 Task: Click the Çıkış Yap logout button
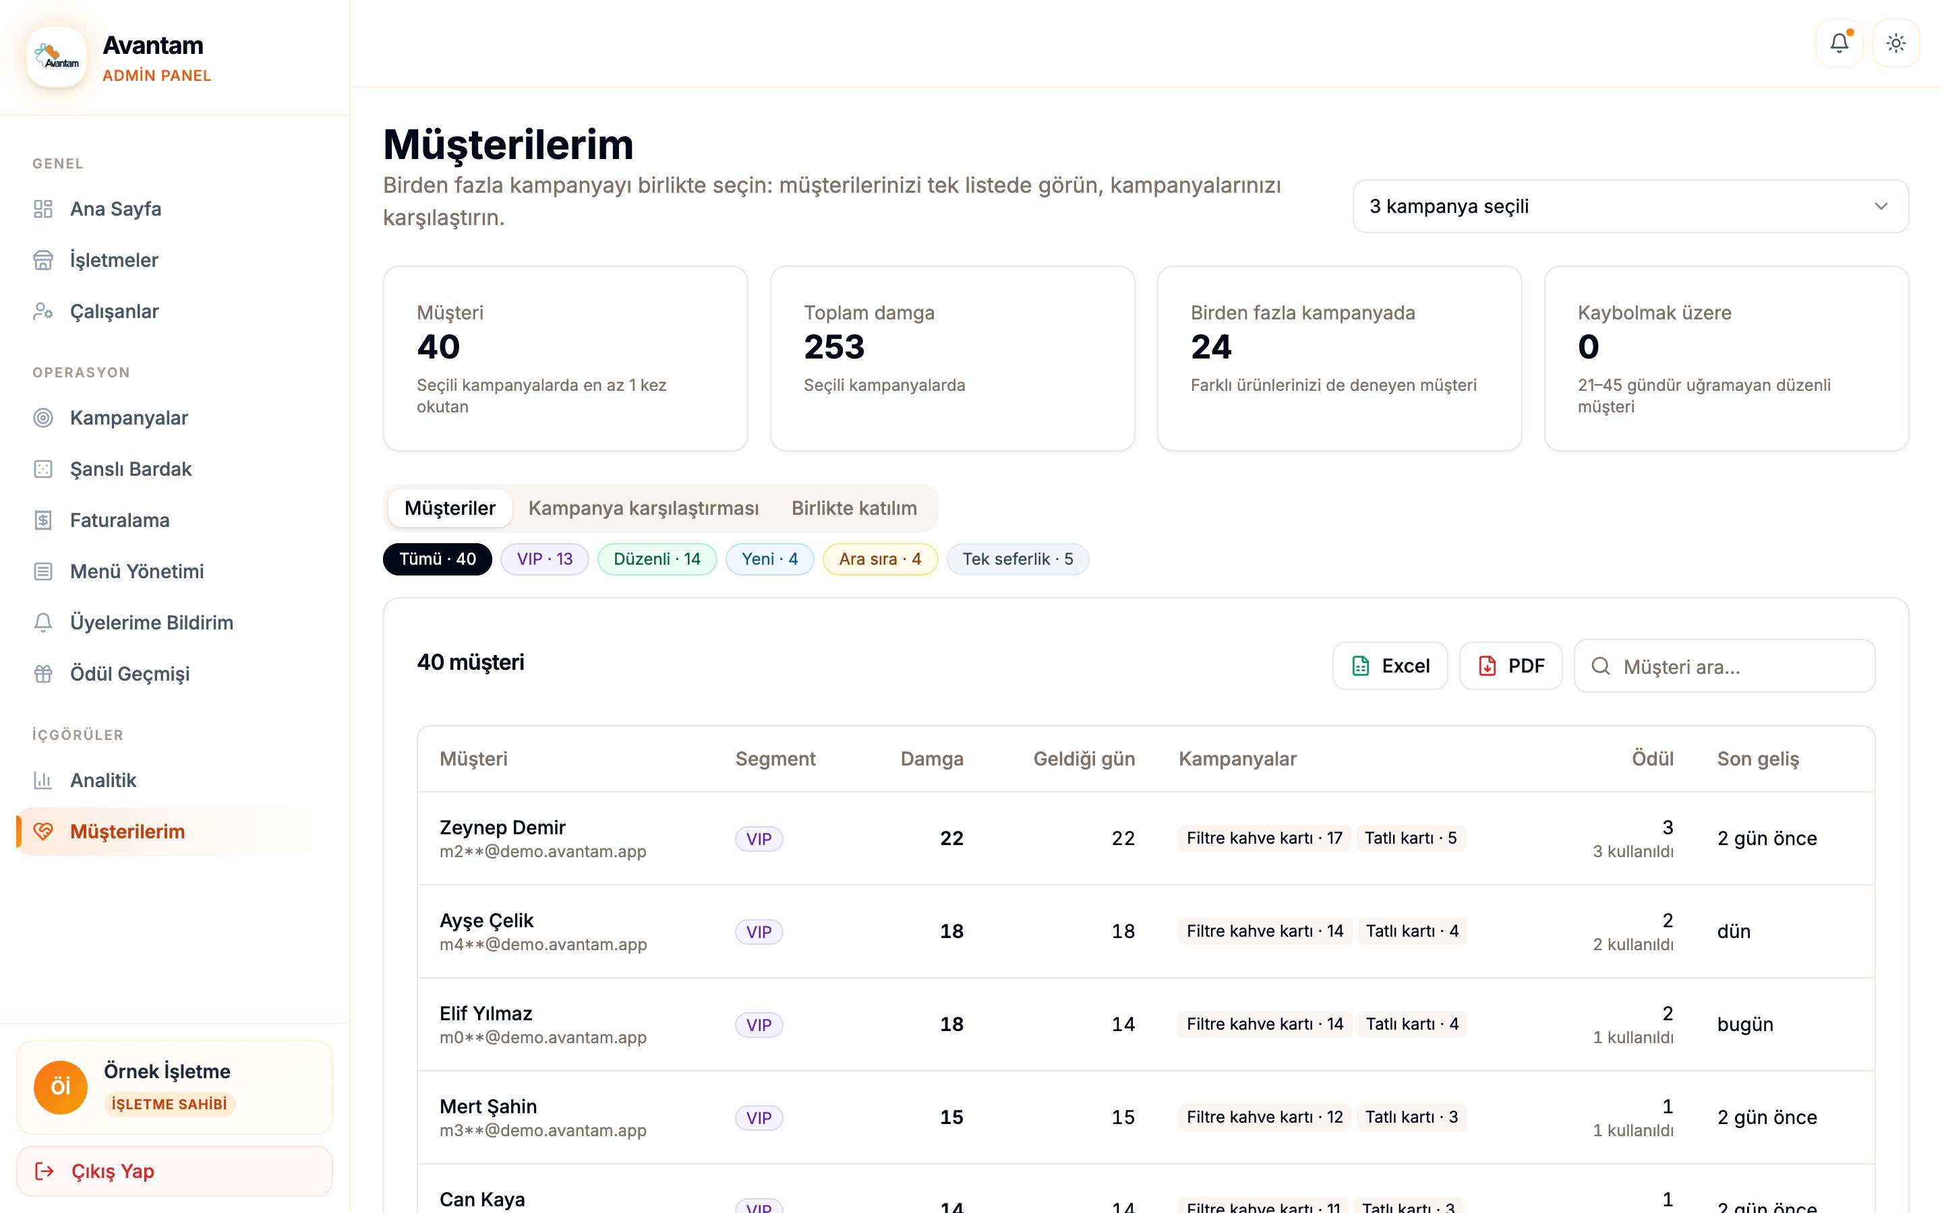click(174, 1171)
